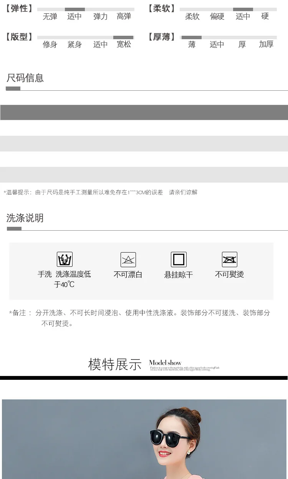Open the model photo with sunglasses
Image resolution: width=288 pixels, height=479 pixels.
(144, 439)
